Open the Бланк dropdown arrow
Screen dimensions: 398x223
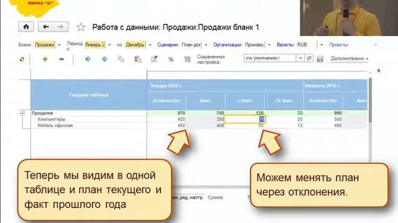click(60, 45)
